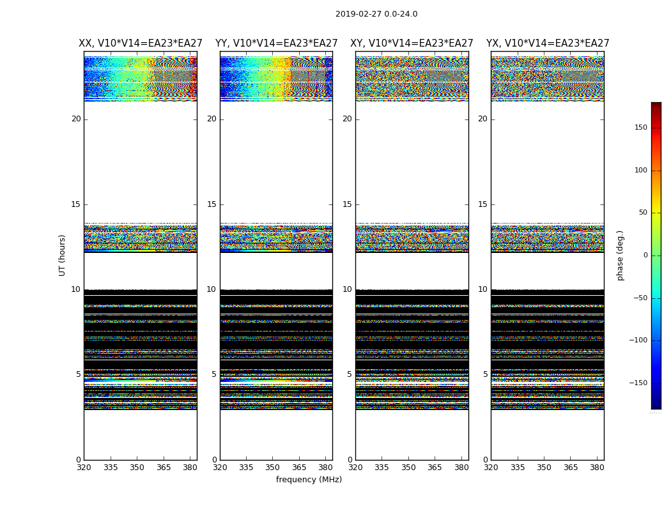
Task: Click the "UT (hours)" y-axis label
Action: [x=63, y=255]
